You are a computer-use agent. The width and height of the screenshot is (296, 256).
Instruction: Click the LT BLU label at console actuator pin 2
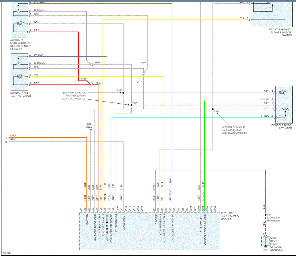pyautogui.click(x=265, y=116)
